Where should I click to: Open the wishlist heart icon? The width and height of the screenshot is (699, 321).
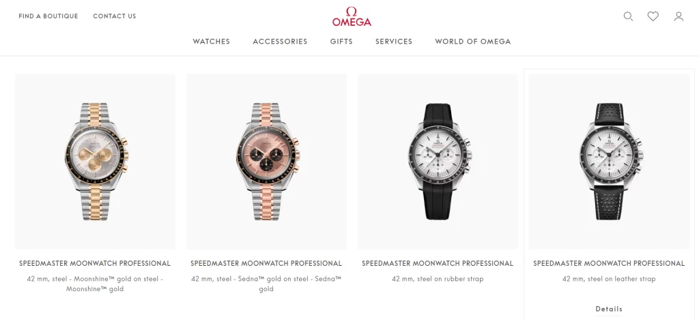coord(653,16)
